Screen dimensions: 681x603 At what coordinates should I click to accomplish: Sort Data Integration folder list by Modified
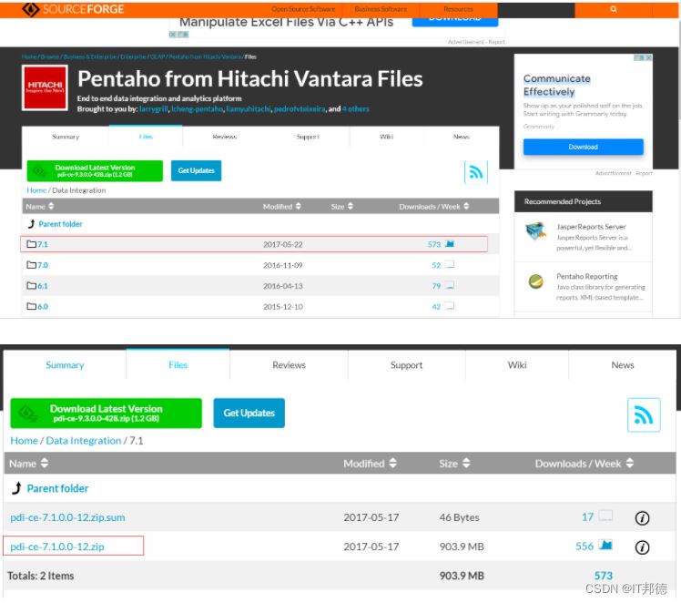coord(283,207)
